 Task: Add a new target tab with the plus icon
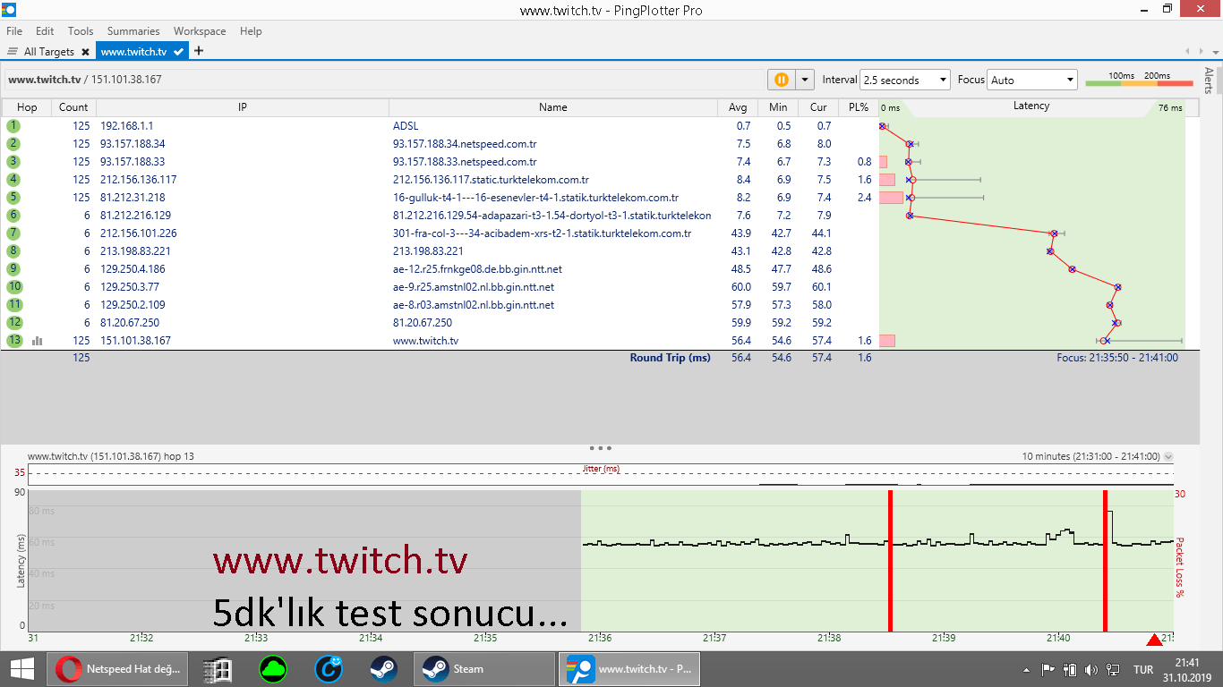click(x=199, y=51)
